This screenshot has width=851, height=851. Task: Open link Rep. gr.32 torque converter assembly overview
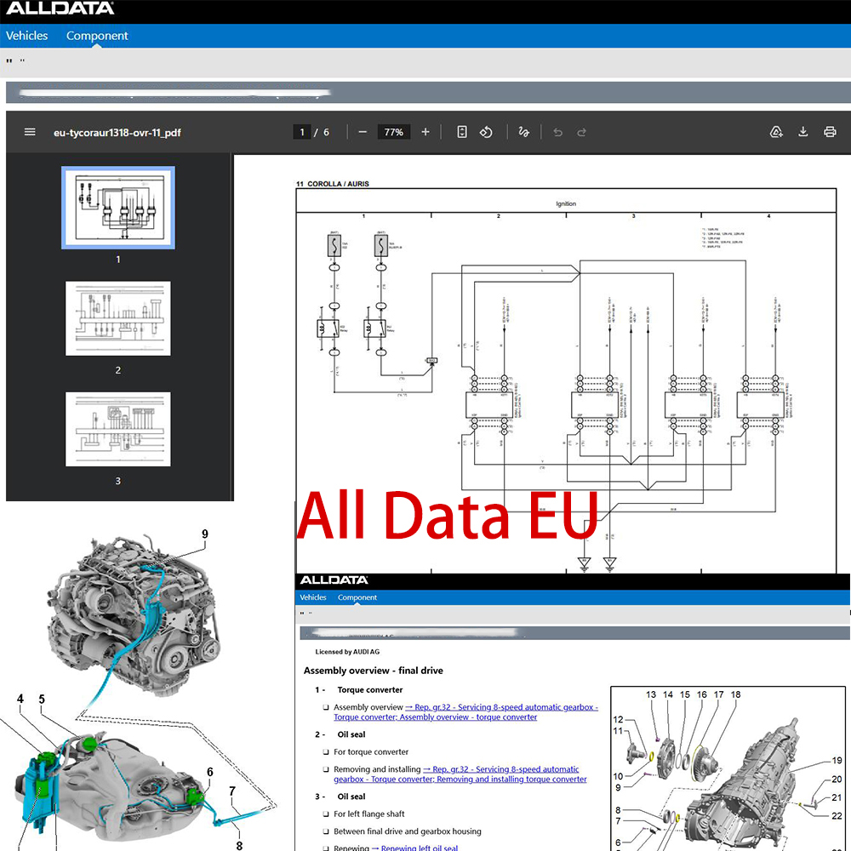[x=465, y=712]
